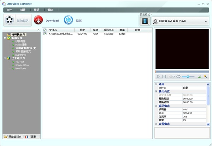Screen dimensions: 212x146
Task: Stop the preview playback
Action: [164, 77]
